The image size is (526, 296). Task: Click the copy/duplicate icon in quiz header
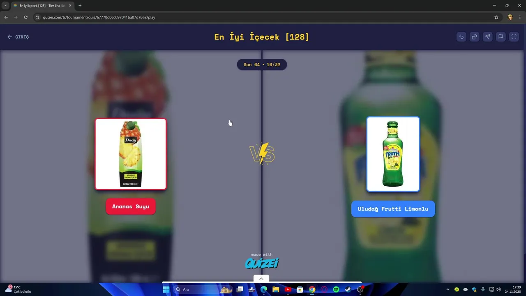point(474,37)
